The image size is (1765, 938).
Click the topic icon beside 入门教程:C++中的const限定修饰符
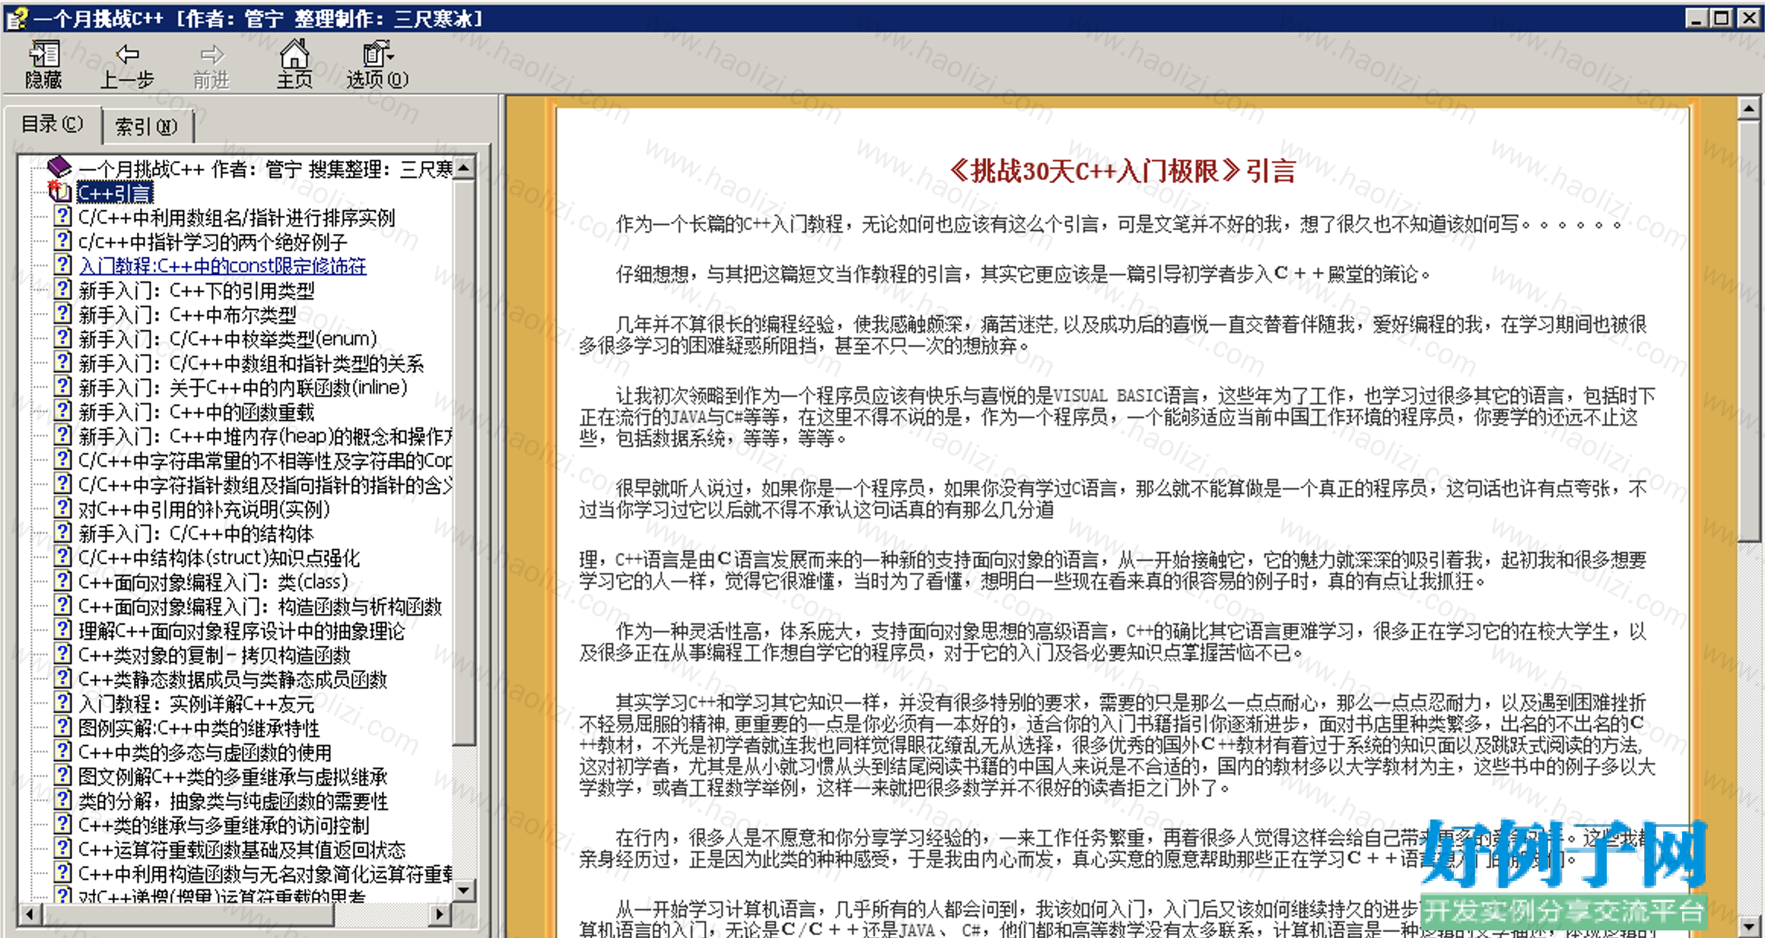63,265
